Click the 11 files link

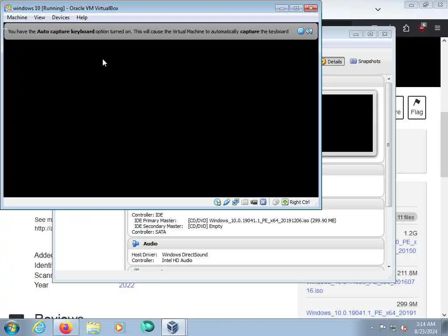pyautogui.click(x=406, y=217)
